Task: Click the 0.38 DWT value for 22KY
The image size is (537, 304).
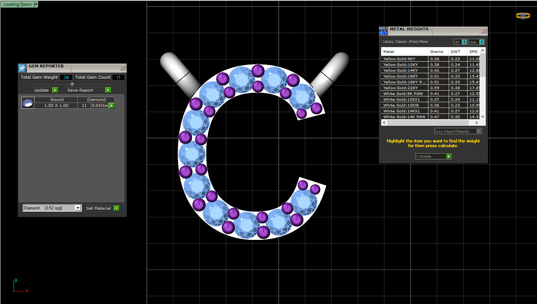Action: pos(456,88)
